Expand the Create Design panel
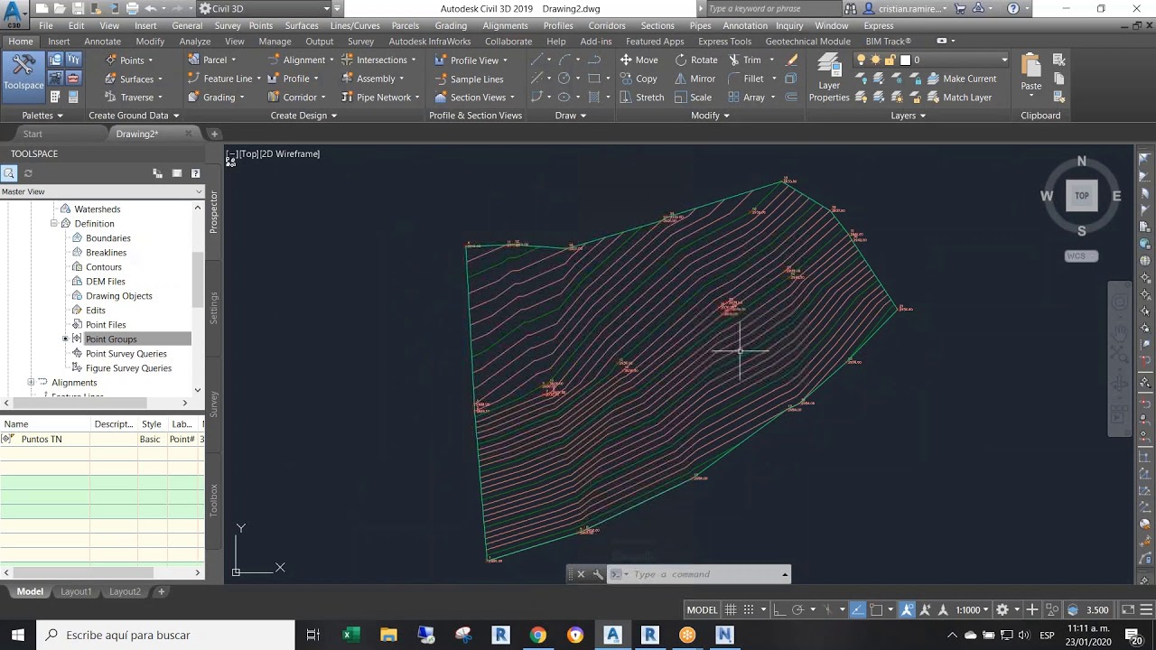Image resolution: width=1156 pixels, height=650 pixels. (303, 116)
